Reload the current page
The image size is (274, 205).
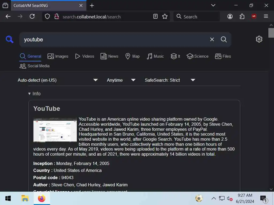click(x=32, y=17)
